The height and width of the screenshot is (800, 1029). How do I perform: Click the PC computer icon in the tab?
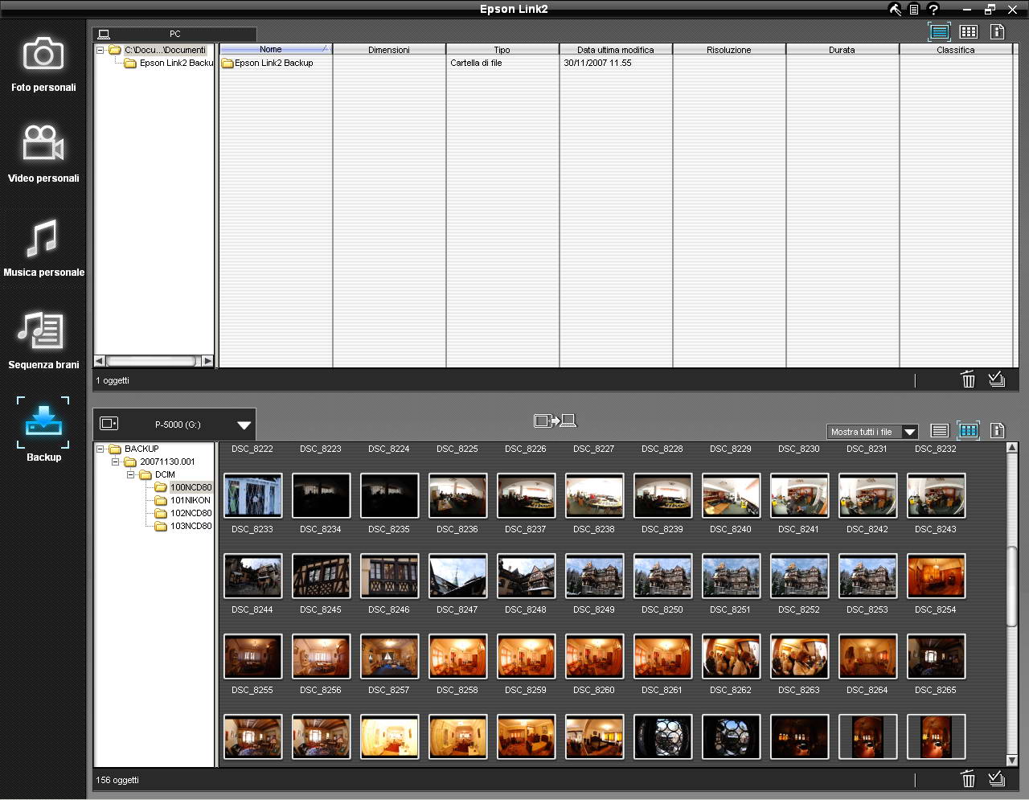(104, 35)
